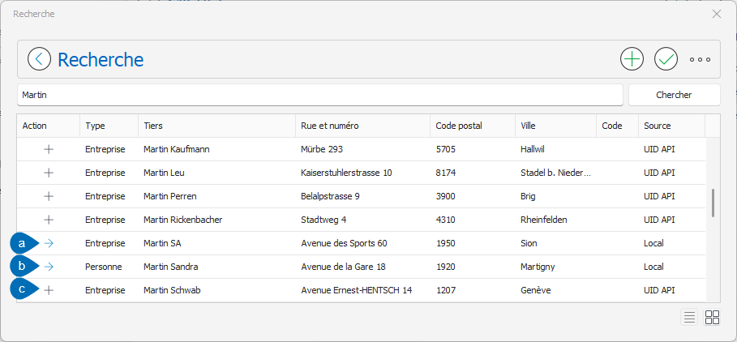Click the back arrow beside Recherche
The image size is (737, 342).
tap(39, 59)
